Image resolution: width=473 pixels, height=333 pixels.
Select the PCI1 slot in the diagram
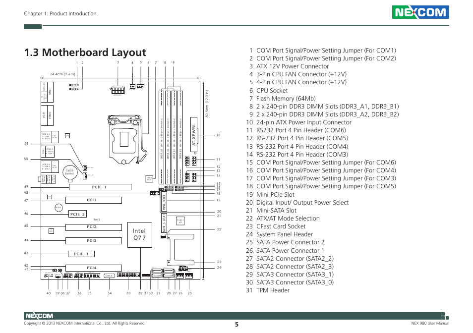(x=94, y=200)
